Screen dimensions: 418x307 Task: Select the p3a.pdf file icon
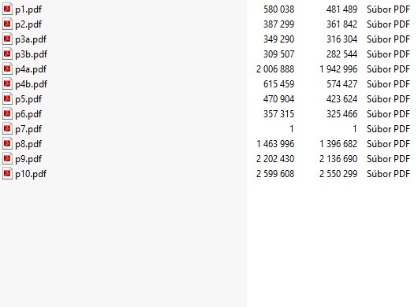[7, 39]
